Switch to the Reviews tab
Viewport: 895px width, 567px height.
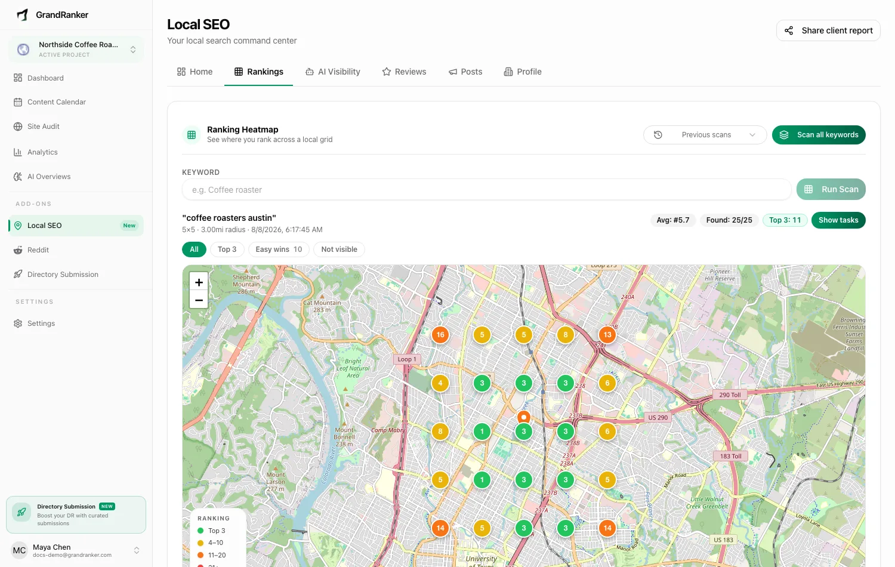click(x=404, y=72)
